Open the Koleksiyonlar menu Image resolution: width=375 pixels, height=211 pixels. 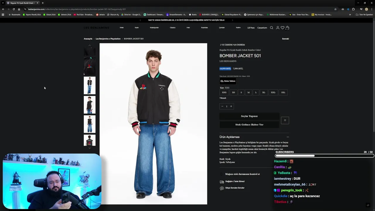154,28
